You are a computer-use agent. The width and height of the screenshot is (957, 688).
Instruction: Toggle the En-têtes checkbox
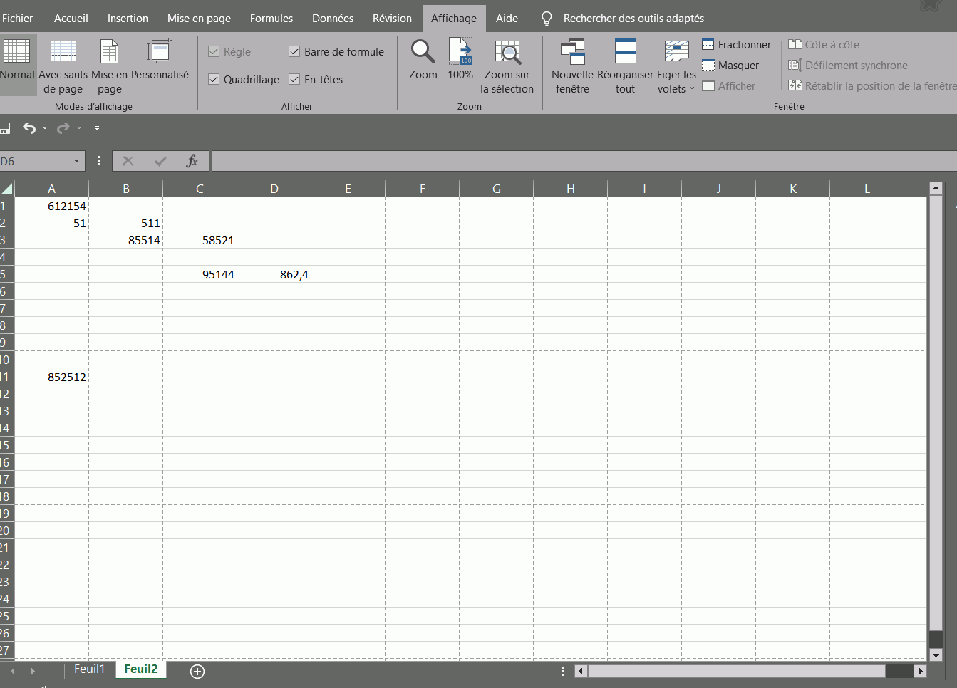(294, 79)
